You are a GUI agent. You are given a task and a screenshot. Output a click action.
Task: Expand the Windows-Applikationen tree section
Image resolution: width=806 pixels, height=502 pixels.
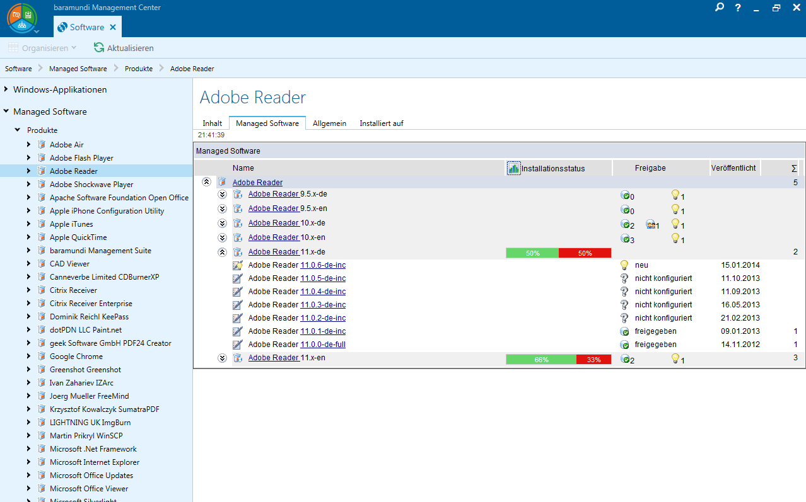pos(6,89)
